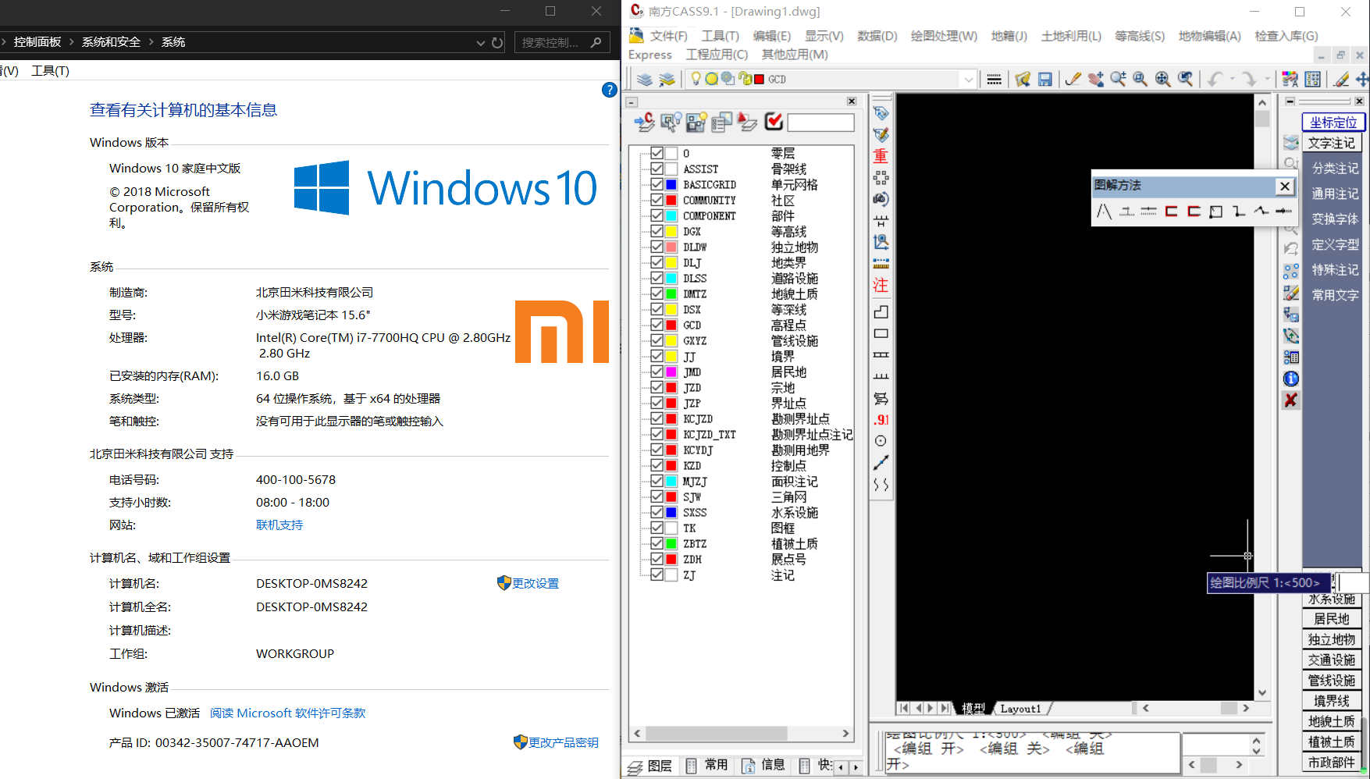Click the camera circle icon in vertical strip

(881, 199)
